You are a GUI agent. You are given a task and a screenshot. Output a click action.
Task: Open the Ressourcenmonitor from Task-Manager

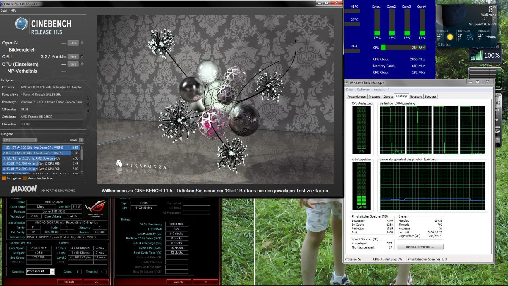click(x=420, y=247)
